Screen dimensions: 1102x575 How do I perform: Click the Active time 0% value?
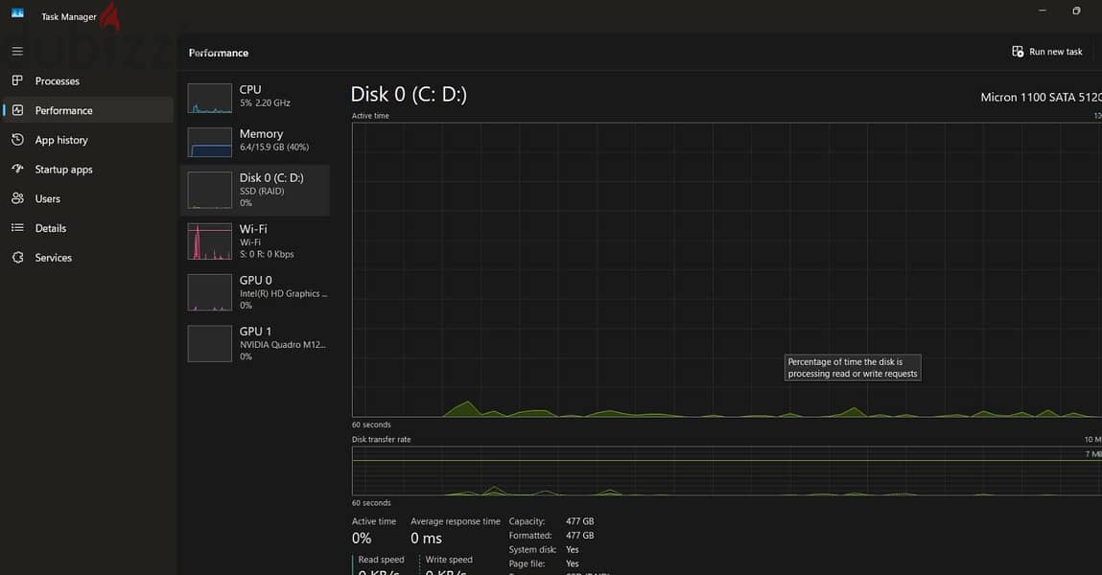tap(362, 539)
